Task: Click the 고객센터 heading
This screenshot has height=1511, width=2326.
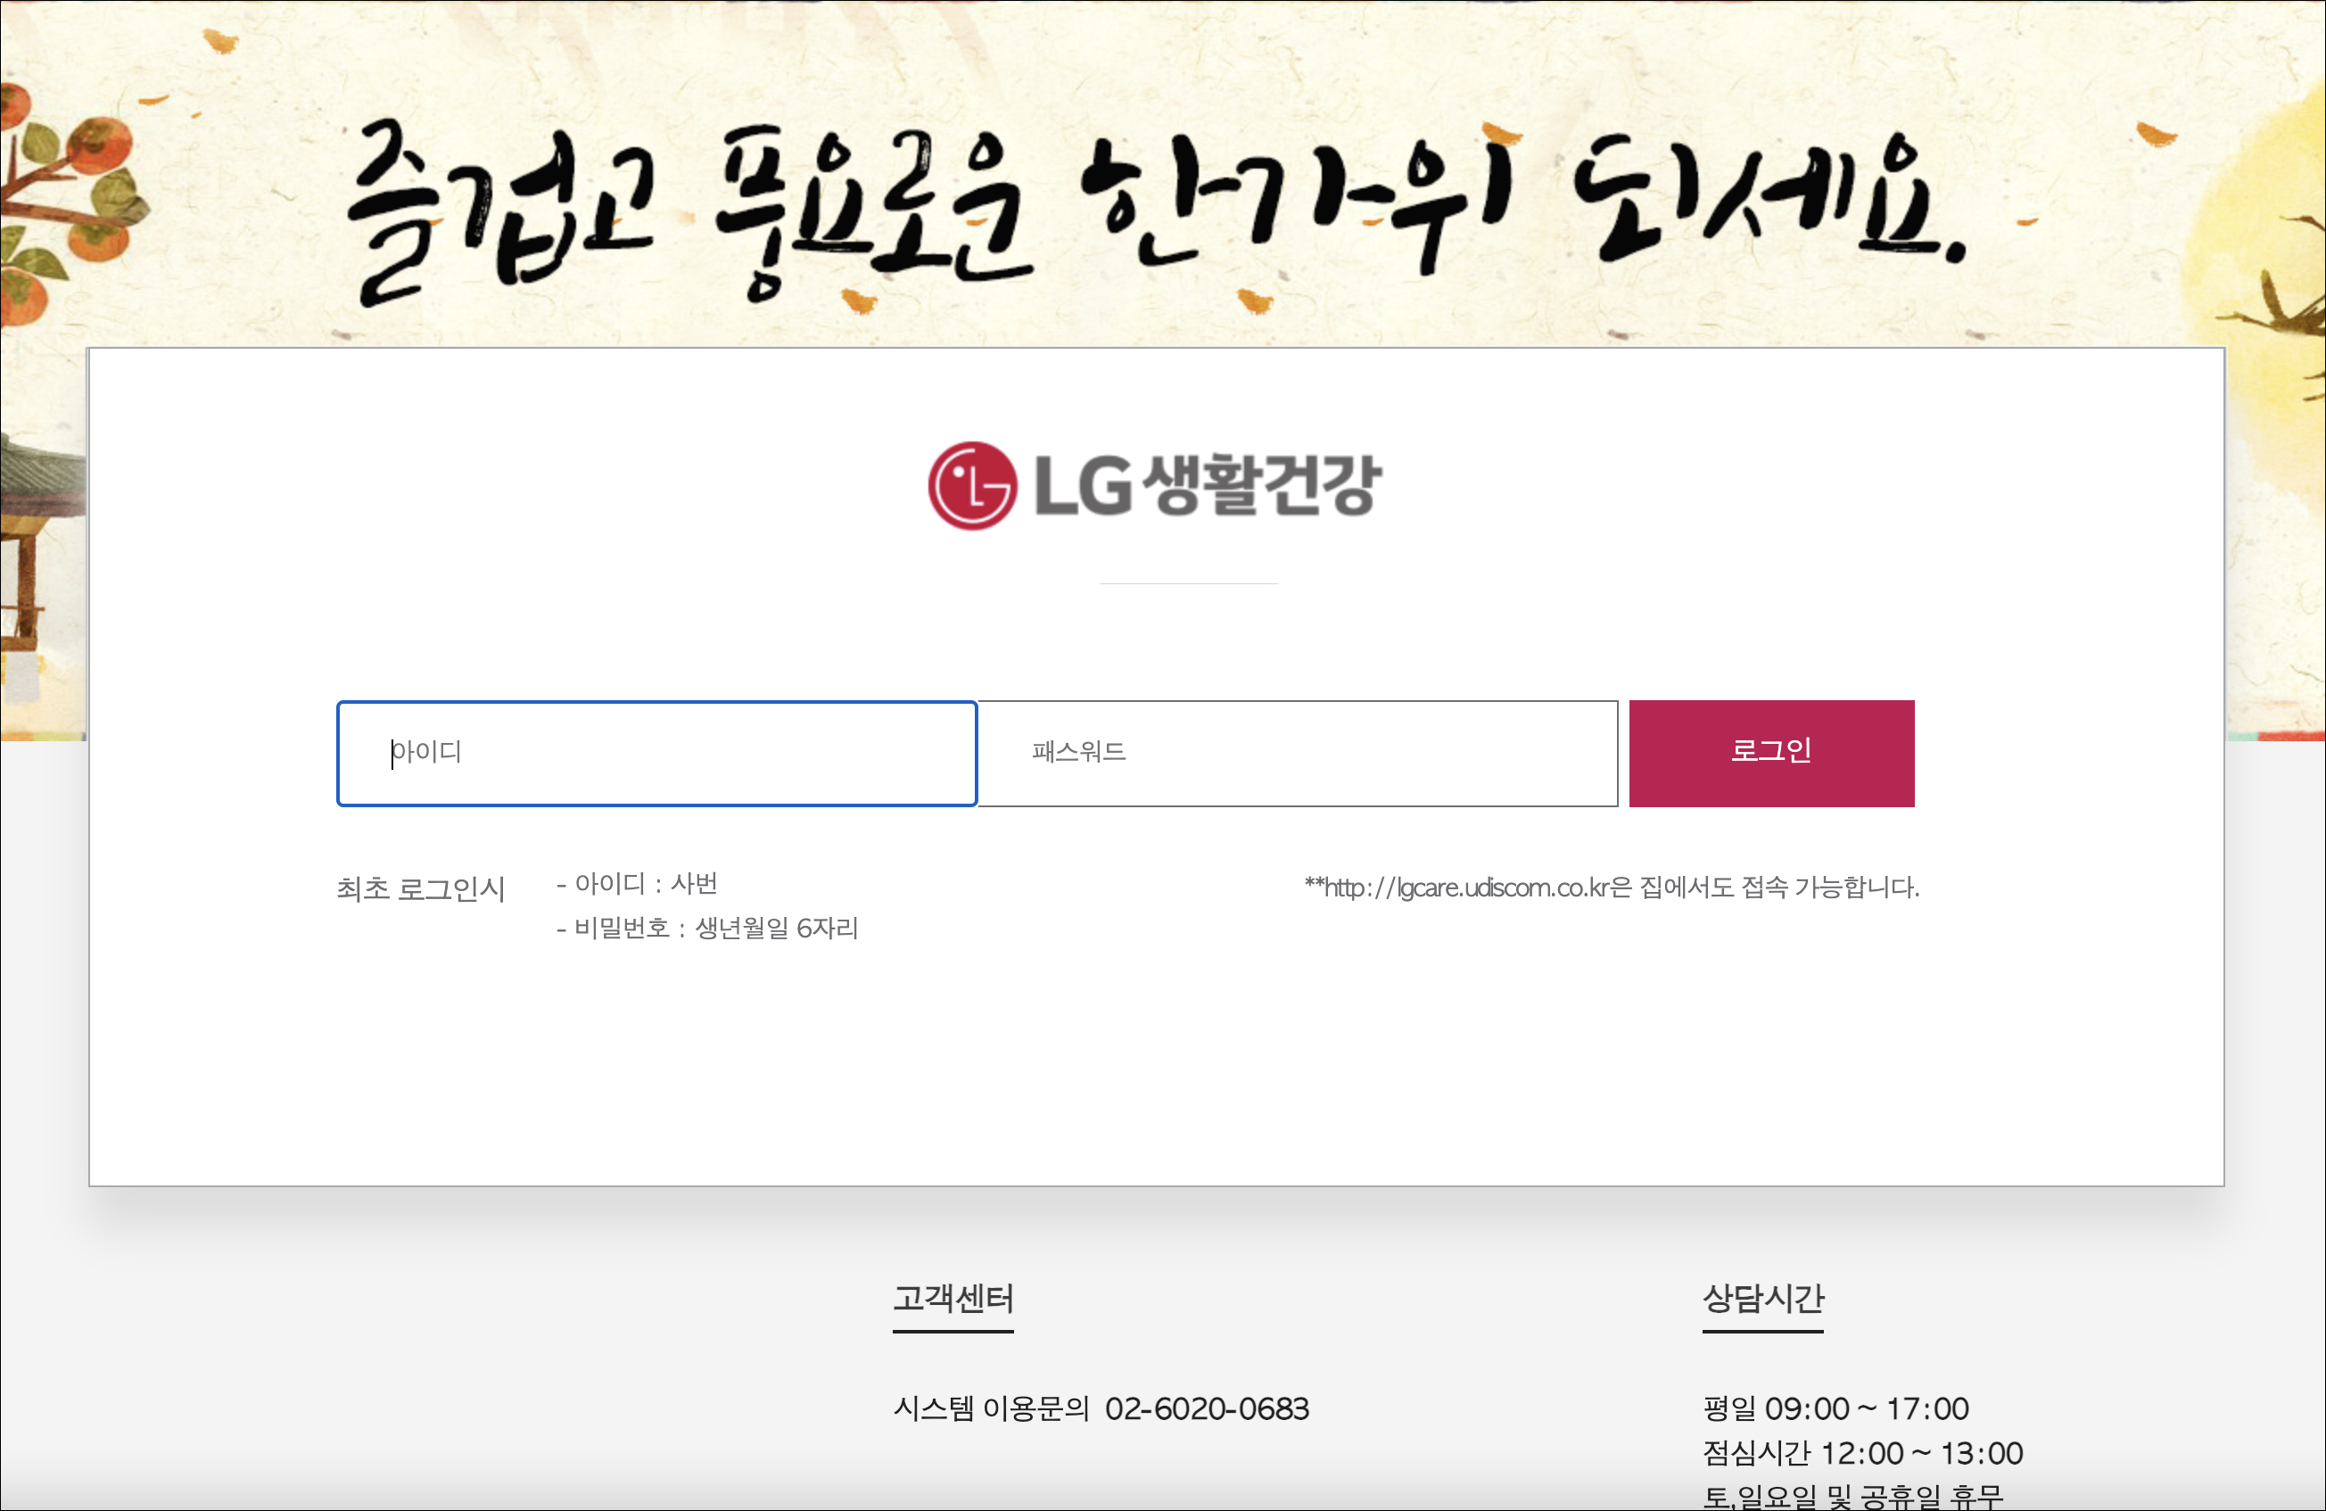Action: click(953, 1298)
